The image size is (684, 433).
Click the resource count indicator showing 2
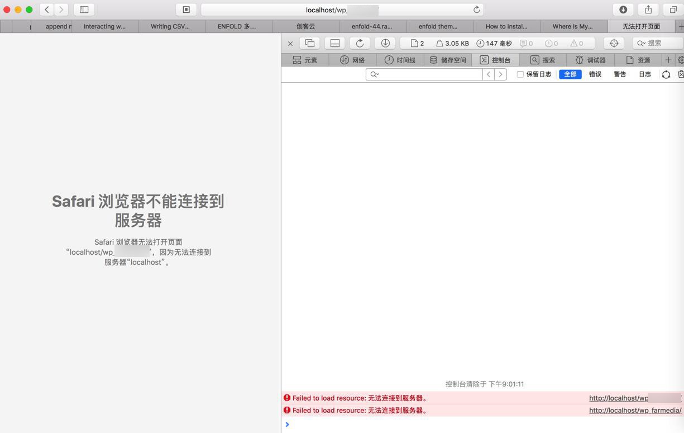point(417,43)
